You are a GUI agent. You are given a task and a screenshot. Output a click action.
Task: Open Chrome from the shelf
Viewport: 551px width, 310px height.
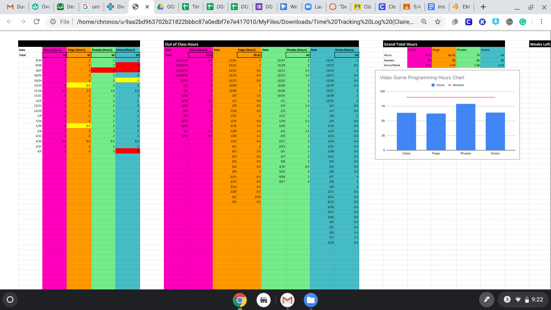[x=241, y=300]
